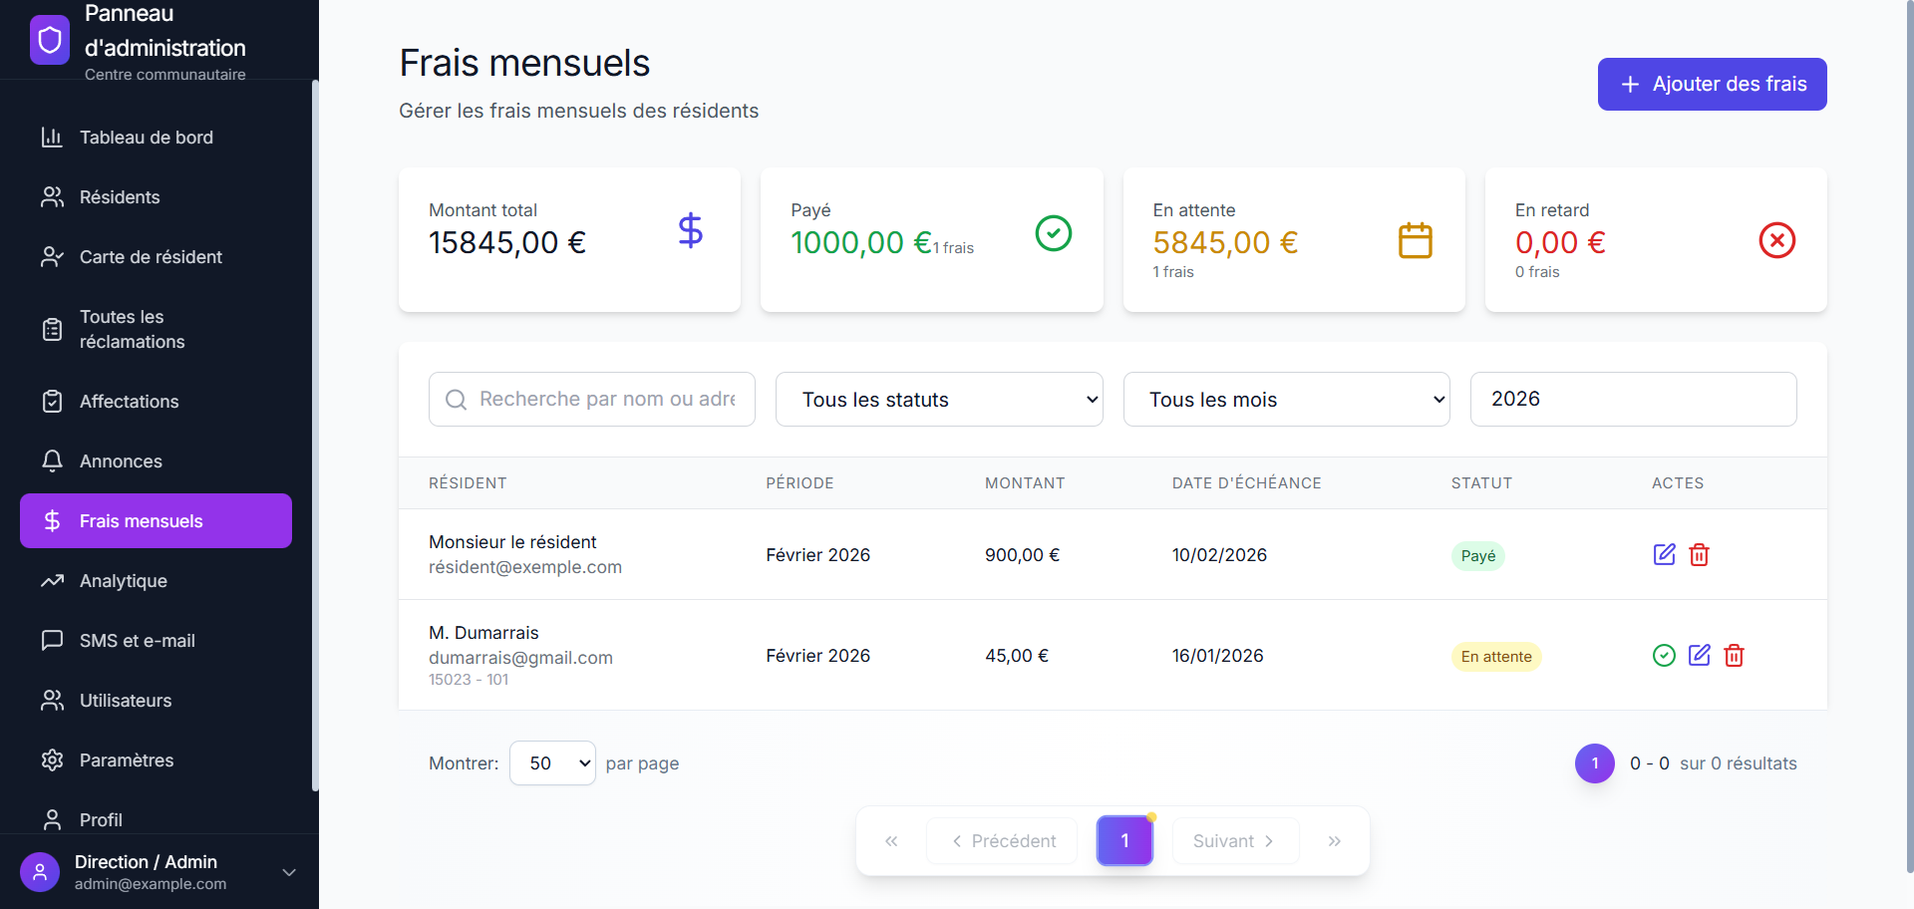Navigate to Paramètres
This screenshot has height=909, width=1914.
127,760
